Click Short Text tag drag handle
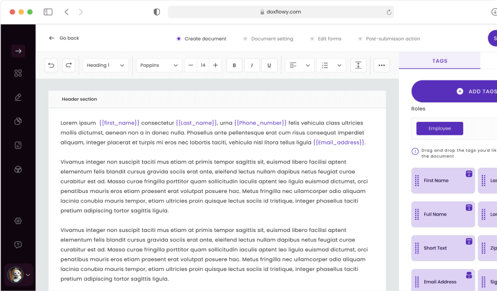 point(417,248)
